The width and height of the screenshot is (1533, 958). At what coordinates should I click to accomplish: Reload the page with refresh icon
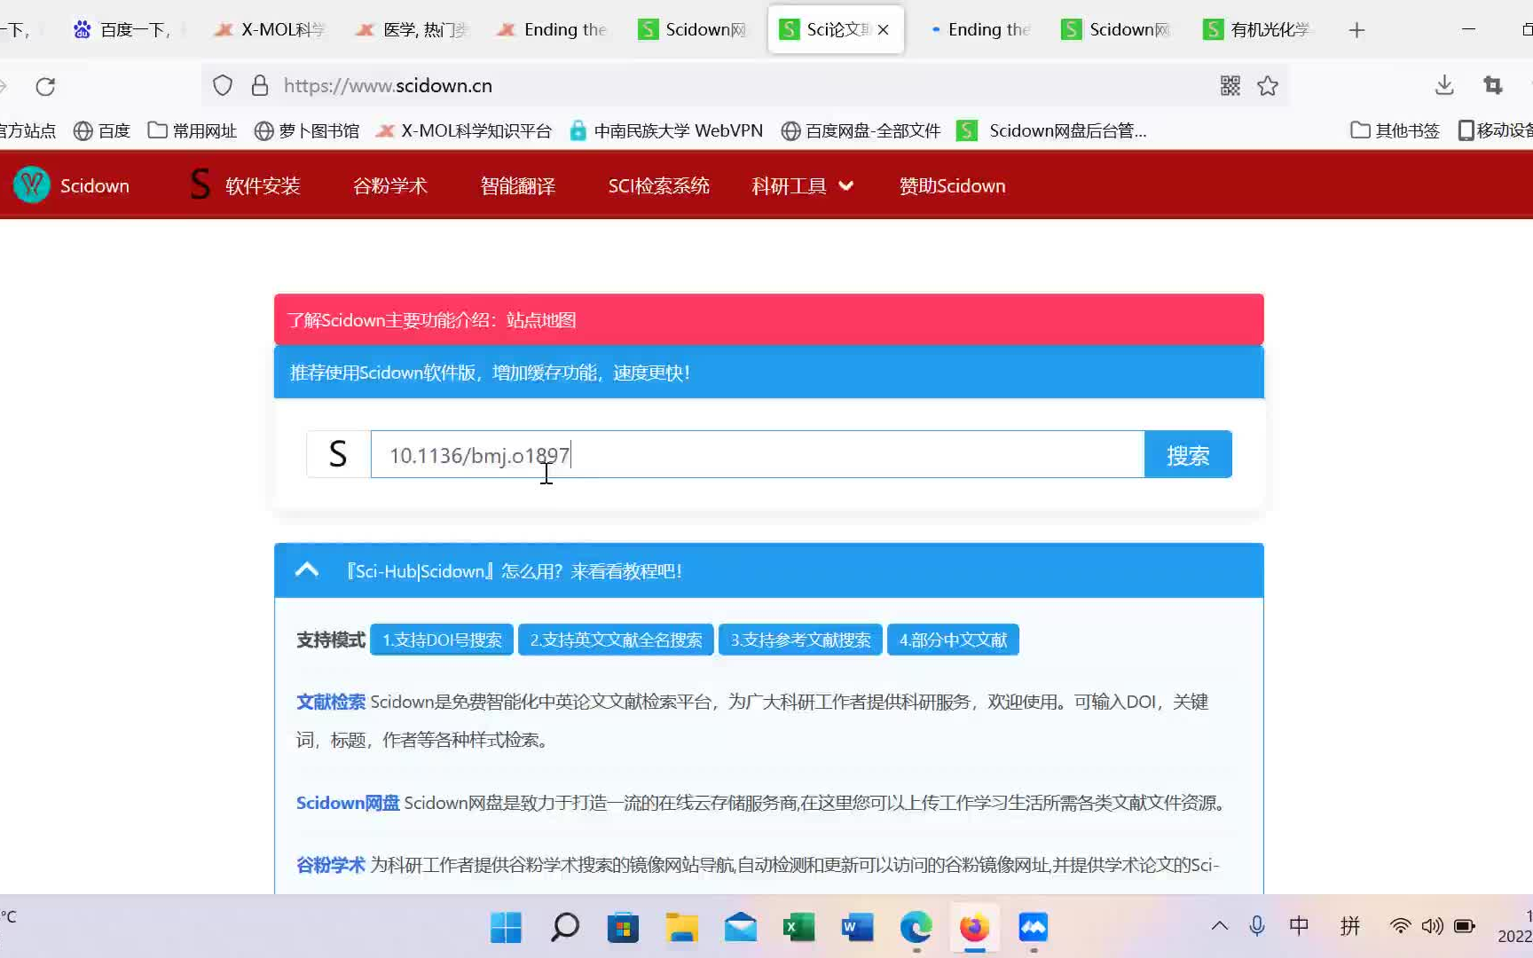tap(45, 86)
